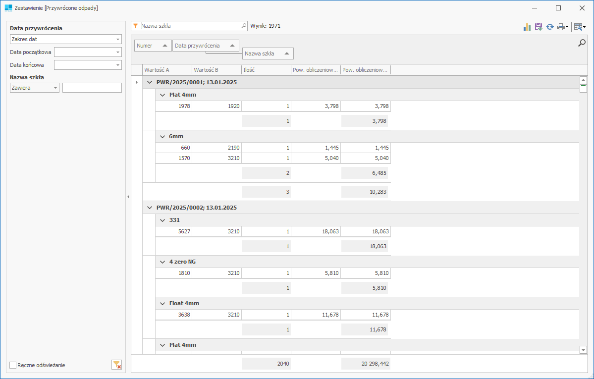Image resolution: width=594 pixels, height=379 pixels.
Task: Collapse the Float 4mm subgroup
Action: point(162,303)
